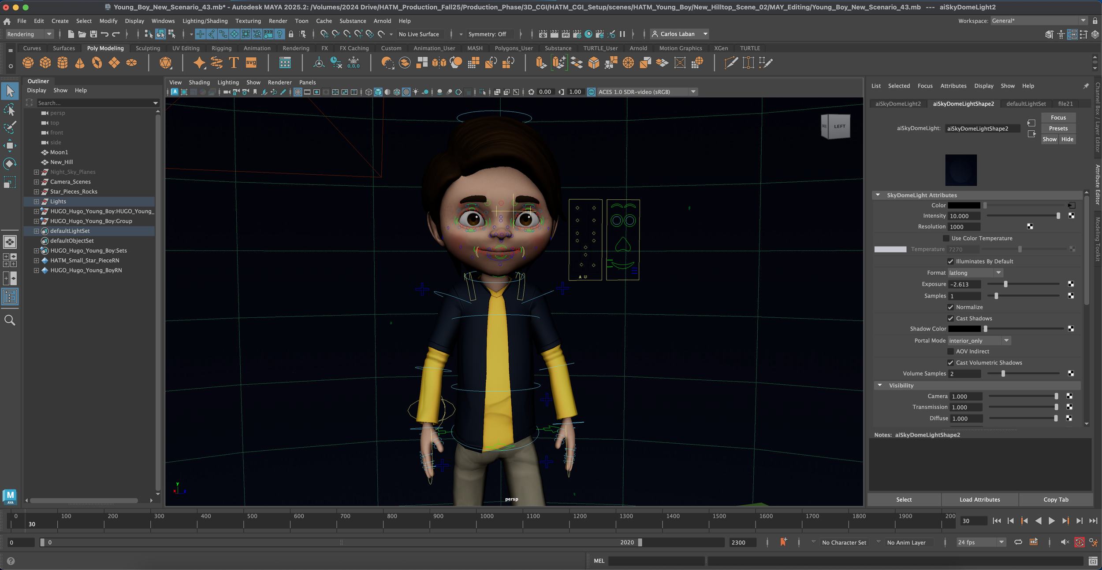Click the help question mark icon
This screenshot has width=1102, height=570.
tap(11, 561)
